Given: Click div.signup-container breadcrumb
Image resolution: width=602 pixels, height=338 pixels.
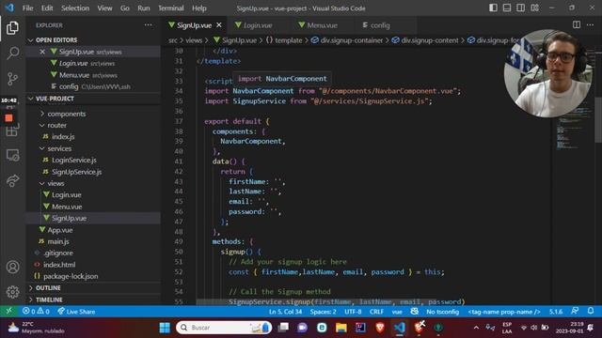Looking at the screenshot, I should click(x=351, y=40).
